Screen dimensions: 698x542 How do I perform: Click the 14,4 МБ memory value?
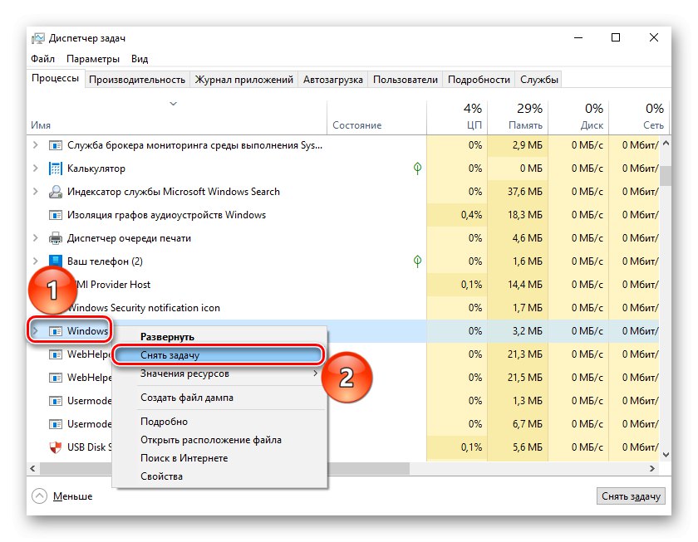point(525,285)
